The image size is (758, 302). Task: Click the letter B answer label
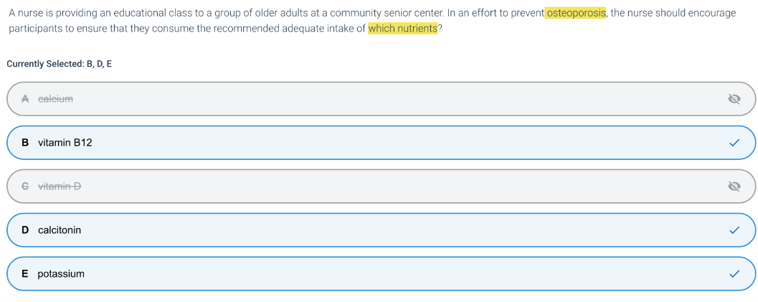coord(25,143)
